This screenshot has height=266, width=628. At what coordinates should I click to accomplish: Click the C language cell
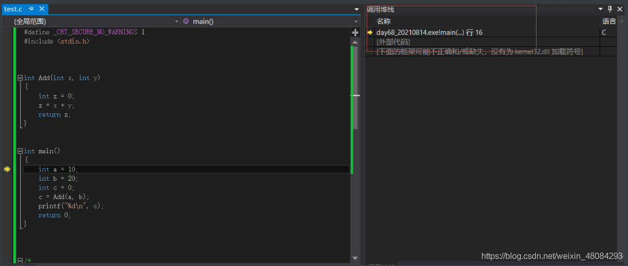coord(604,32)
